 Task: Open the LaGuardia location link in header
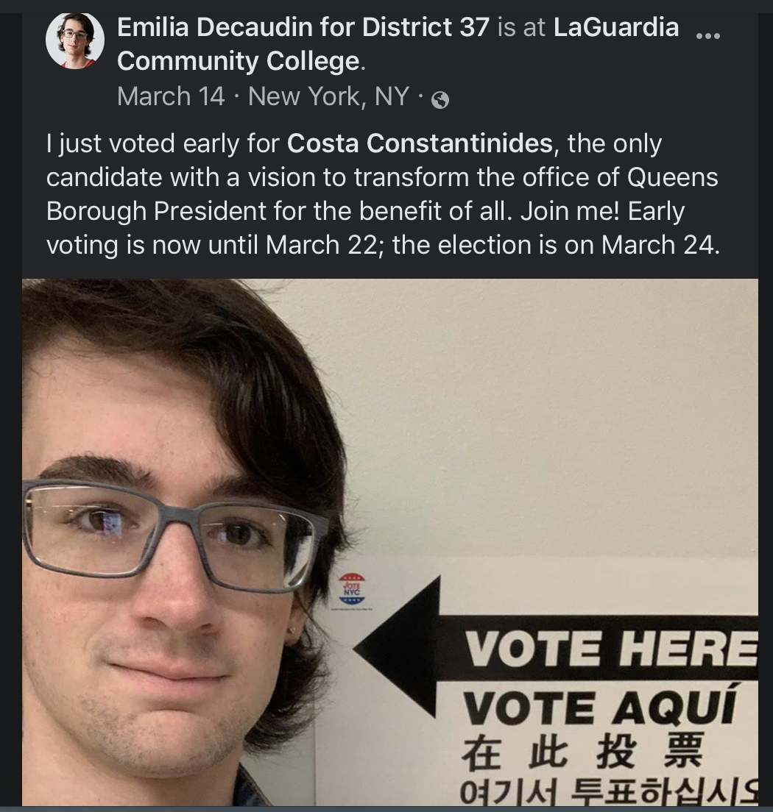pos(616,27)
